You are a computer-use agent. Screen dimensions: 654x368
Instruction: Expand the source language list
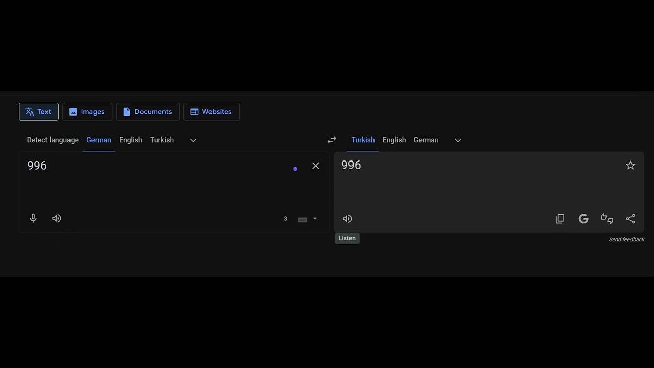coord(193,140)
